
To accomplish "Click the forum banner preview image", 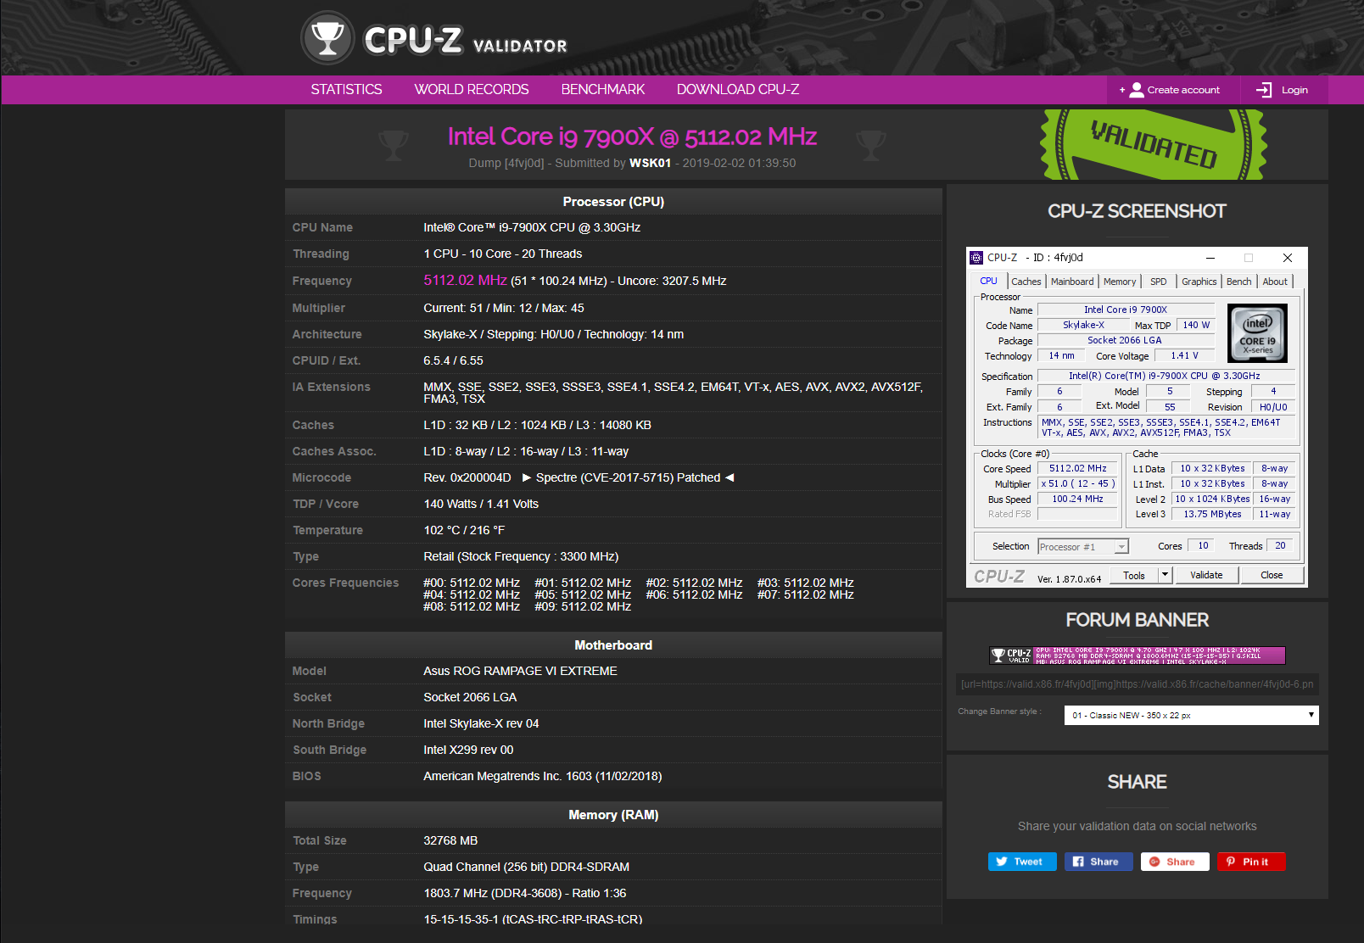I will [1137, 656].
